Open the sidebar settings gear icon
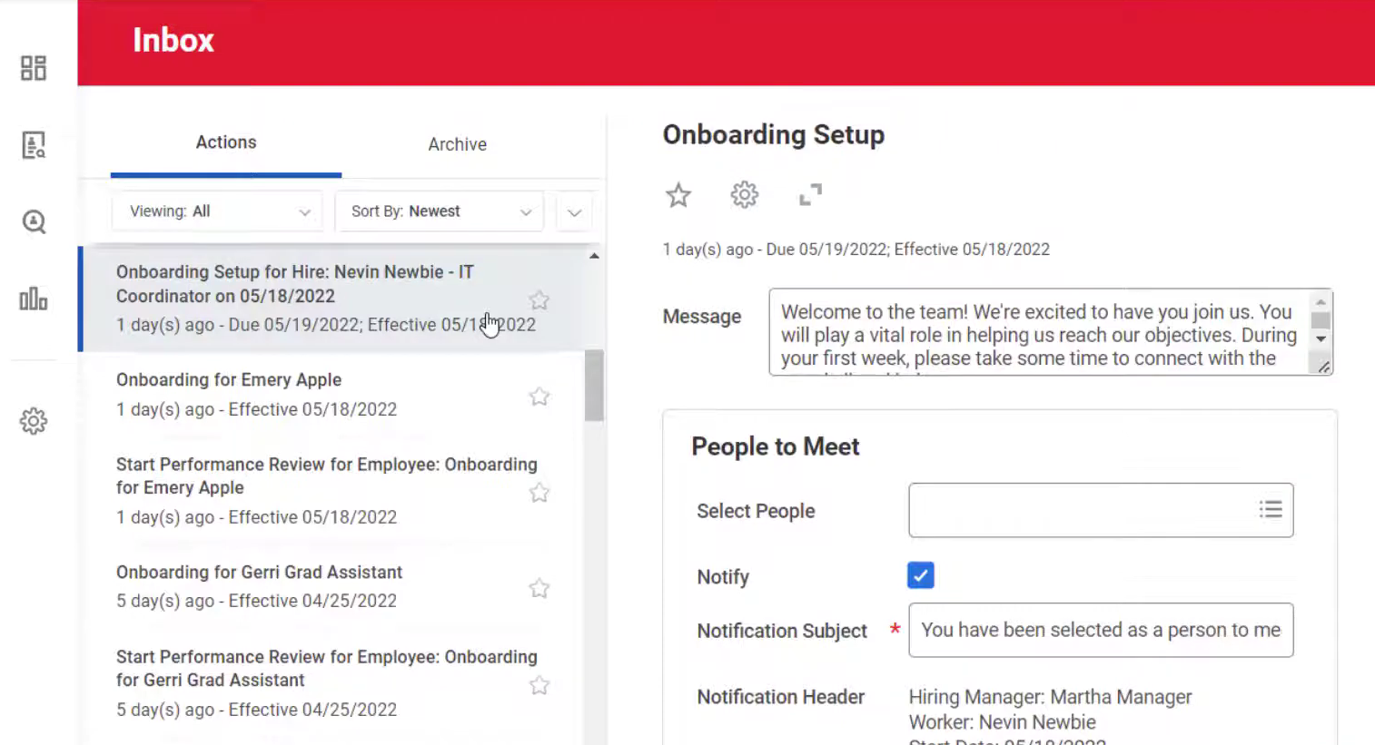The width and height of the screenshot is (1375, 745). coord(34,421)
